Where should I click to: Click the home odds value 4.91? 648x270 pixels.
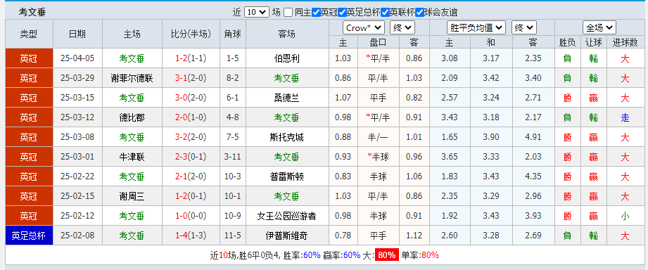(533, 137)
